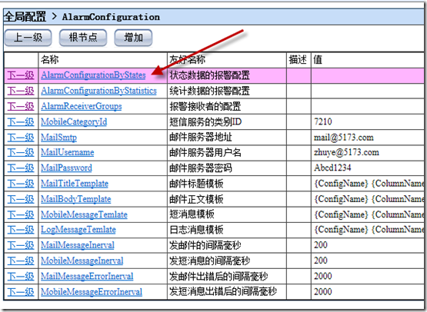Select the 状态数据的报警配置 cell
Viewport: 427px width, 312px height.
point(226,75)
